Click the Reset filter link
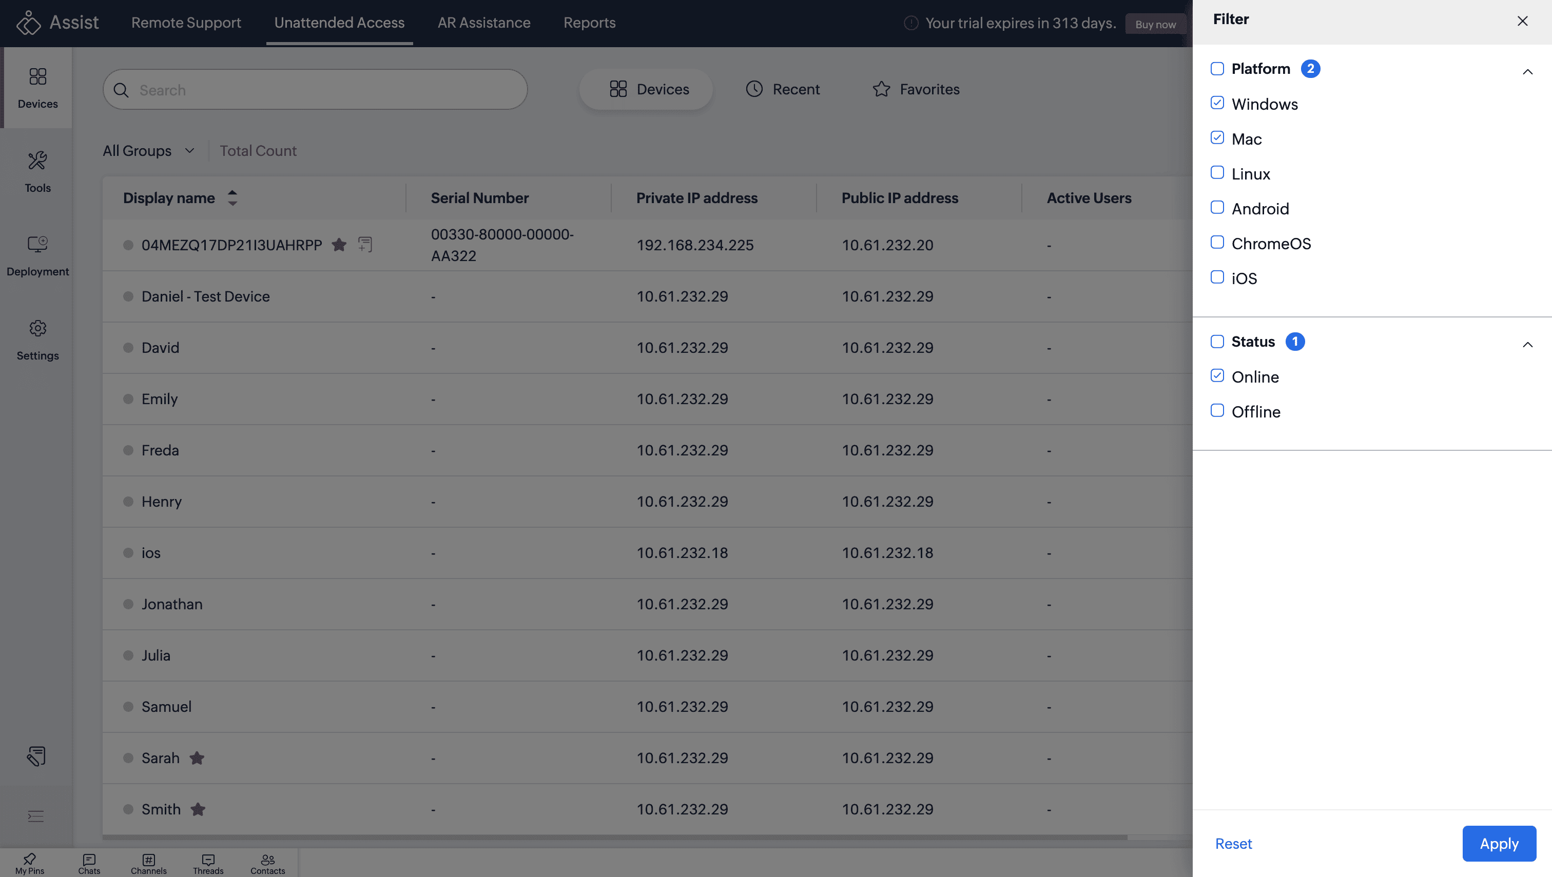1552x877 pixels. pos(1233,843)
